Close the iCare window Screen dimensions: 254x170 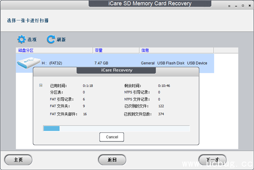(250, 5)
